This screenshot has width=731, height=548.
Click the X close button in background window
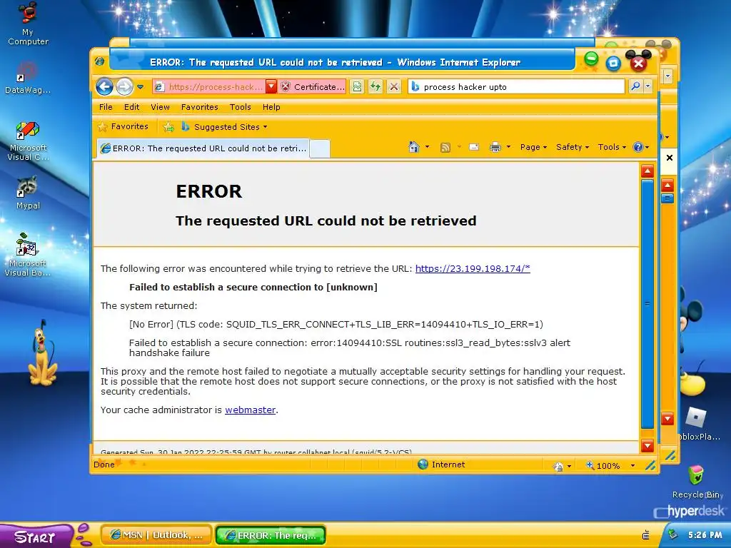[x=669, y=158]
